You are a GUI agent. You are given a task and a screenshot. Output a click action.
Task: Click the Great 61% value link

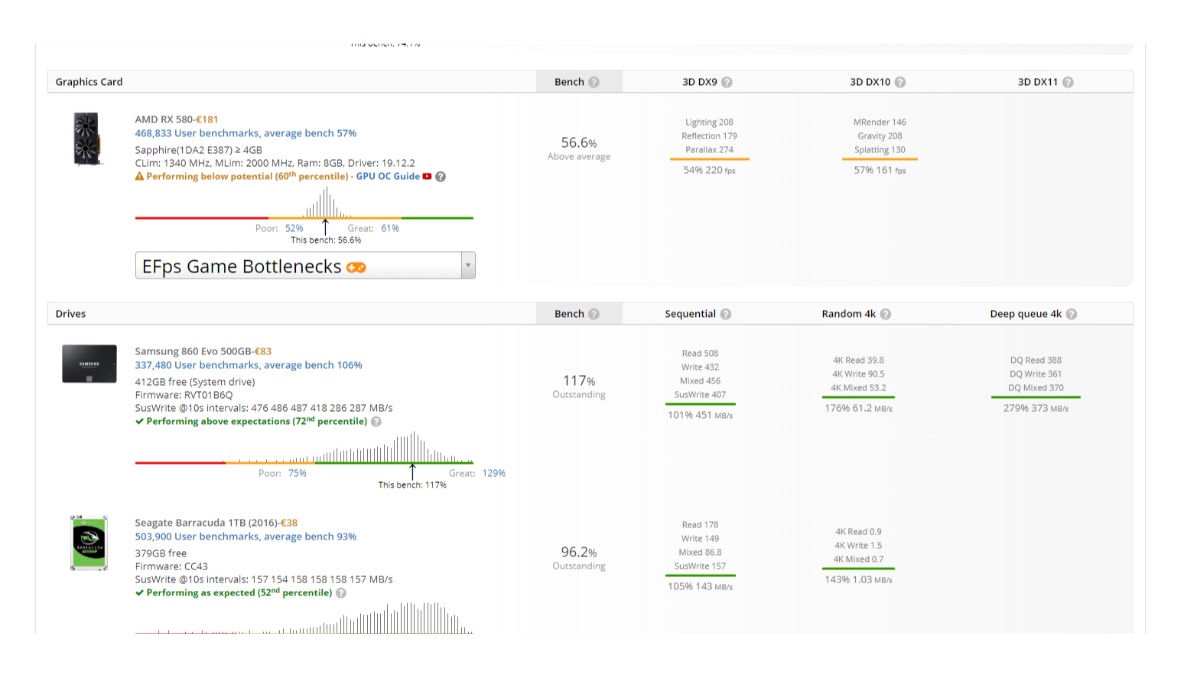point(390,228)
